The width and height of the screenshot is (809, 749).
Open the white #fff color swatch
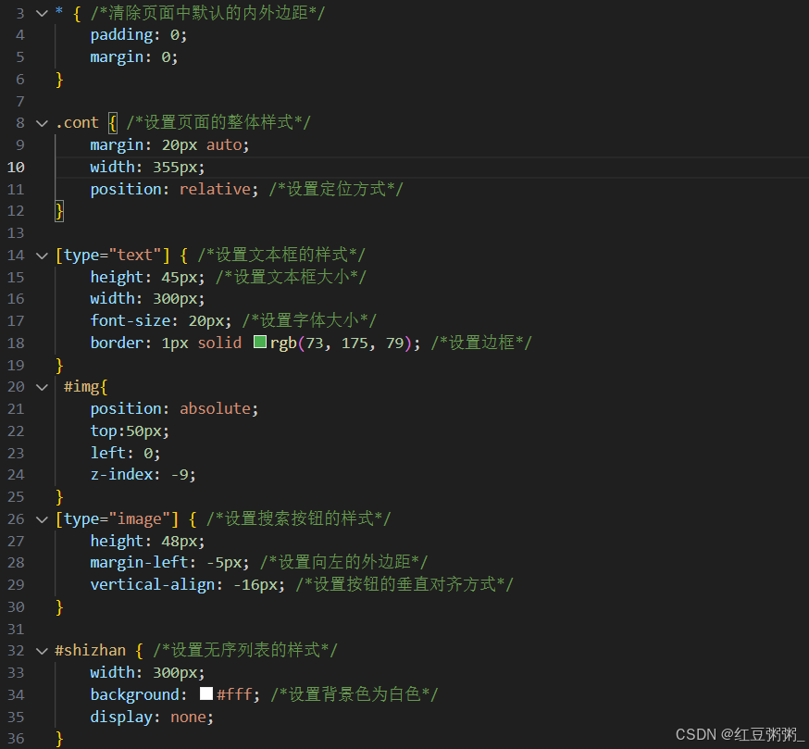tap(206, 693)
